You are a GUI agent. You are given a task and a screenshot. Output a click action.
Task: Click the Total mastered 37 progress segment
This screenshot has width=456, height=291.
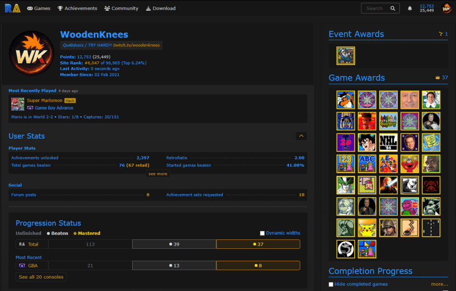258,244
